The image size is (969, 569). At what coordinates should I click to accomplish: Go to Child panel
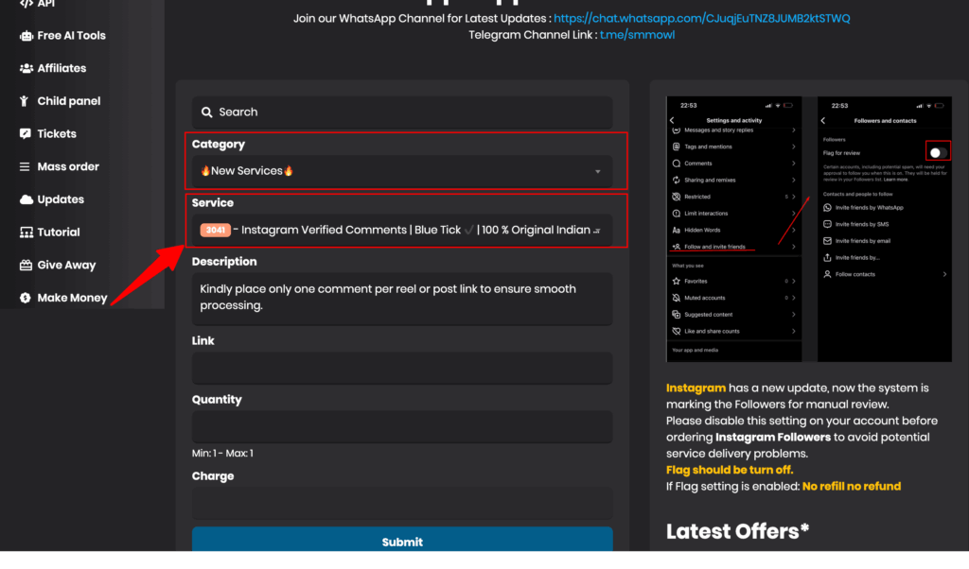pos(68,101)
